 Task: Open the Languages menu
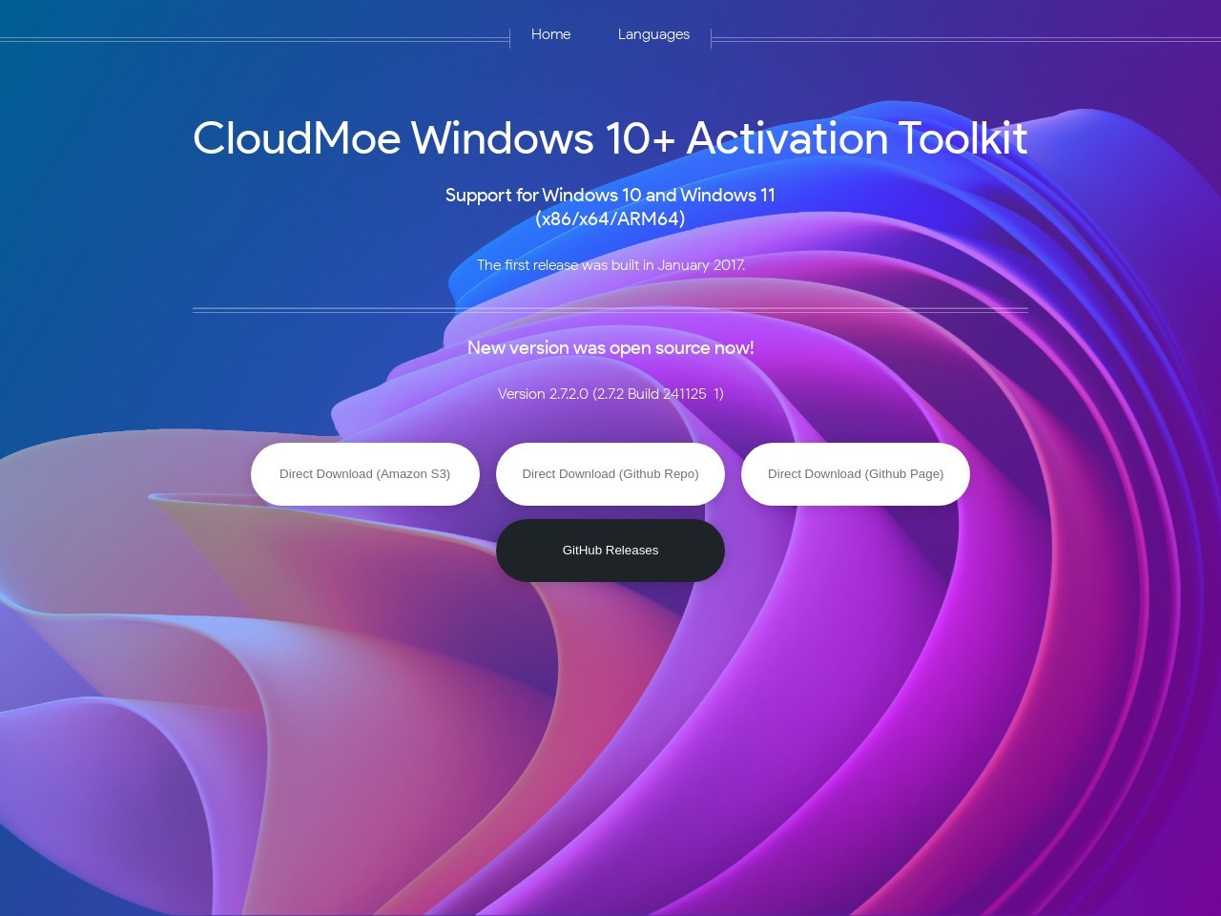[x=653, y=34]
